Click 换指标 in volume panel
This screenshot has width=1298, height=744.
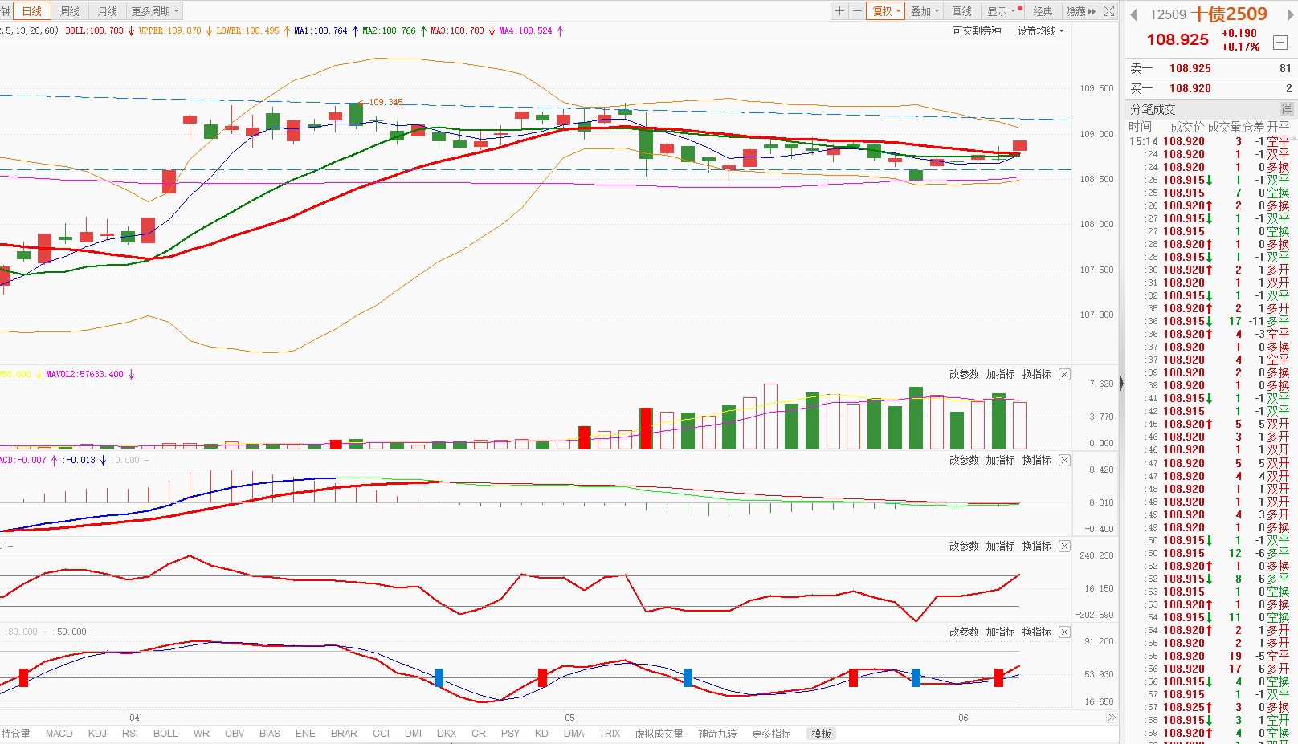pos(1037,374)
